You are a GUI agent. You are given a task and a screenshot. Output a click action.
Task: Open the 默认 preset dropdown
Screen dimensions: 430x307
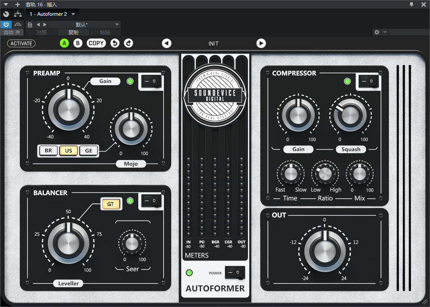point(84,25)
